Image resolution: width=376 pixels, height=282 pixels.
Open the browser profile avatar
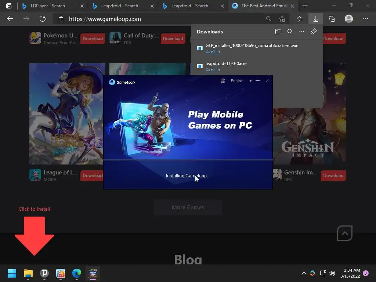349,19
